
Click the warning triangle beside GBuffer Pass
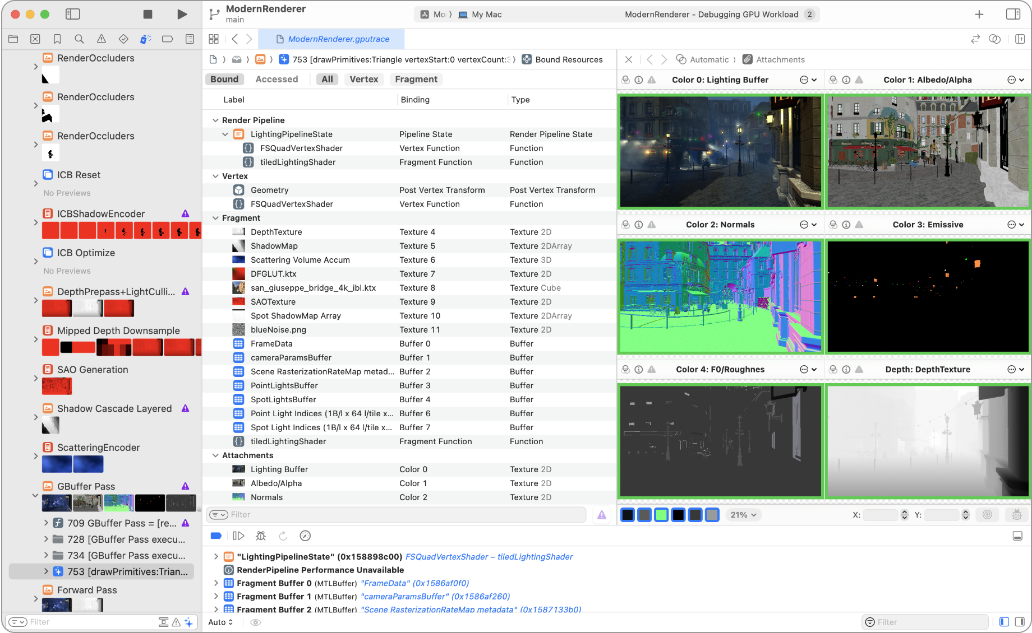point(186,486)
